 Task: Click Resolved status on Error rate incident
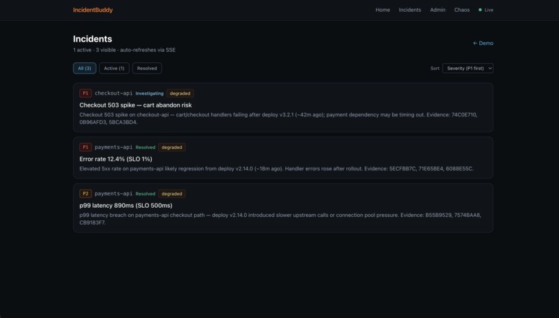(146, 147)
